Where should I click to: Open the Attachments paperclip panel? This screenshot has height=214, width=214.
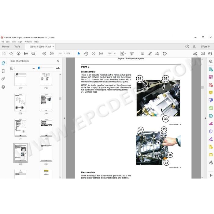[3, 79]
